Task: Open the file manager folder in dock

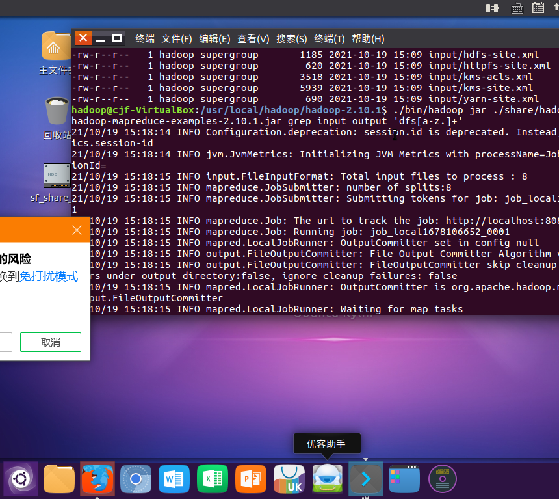Action: click(x=59, y=479)
